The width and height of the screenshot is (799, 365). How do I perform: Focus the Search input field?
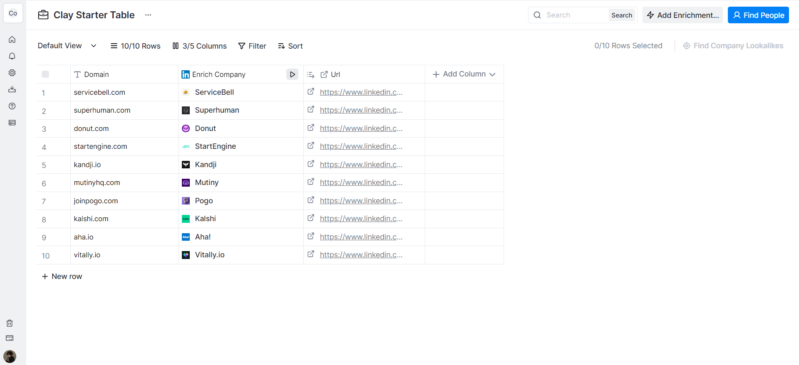576,15
